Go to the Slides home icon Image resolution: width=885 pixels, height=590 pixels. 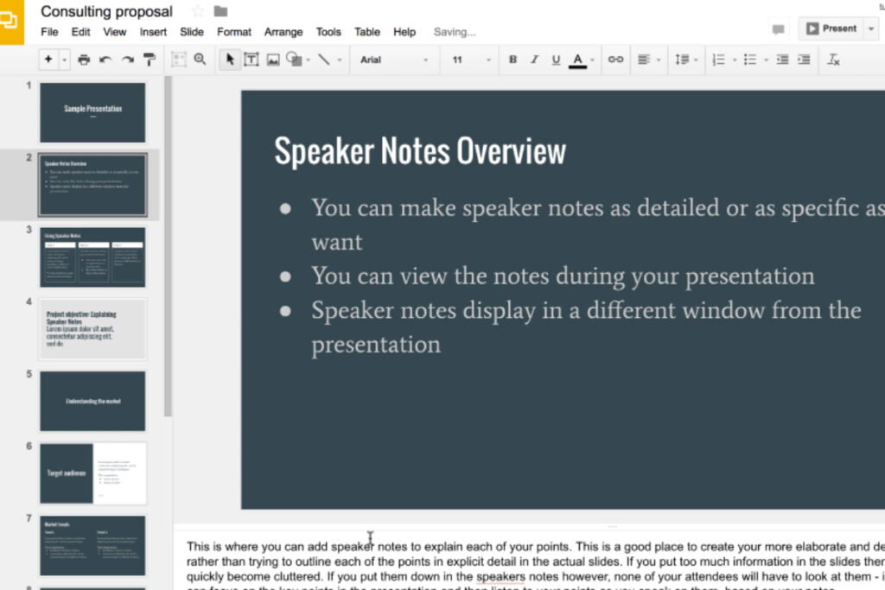point(11,22)
